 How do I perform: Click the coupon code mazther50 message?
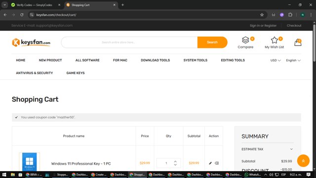coord(157,117)
